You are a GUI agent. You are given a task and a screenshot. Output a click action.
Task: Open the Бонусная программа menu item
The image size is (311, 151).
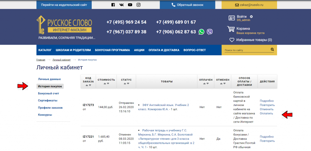[x=112, y=50]
